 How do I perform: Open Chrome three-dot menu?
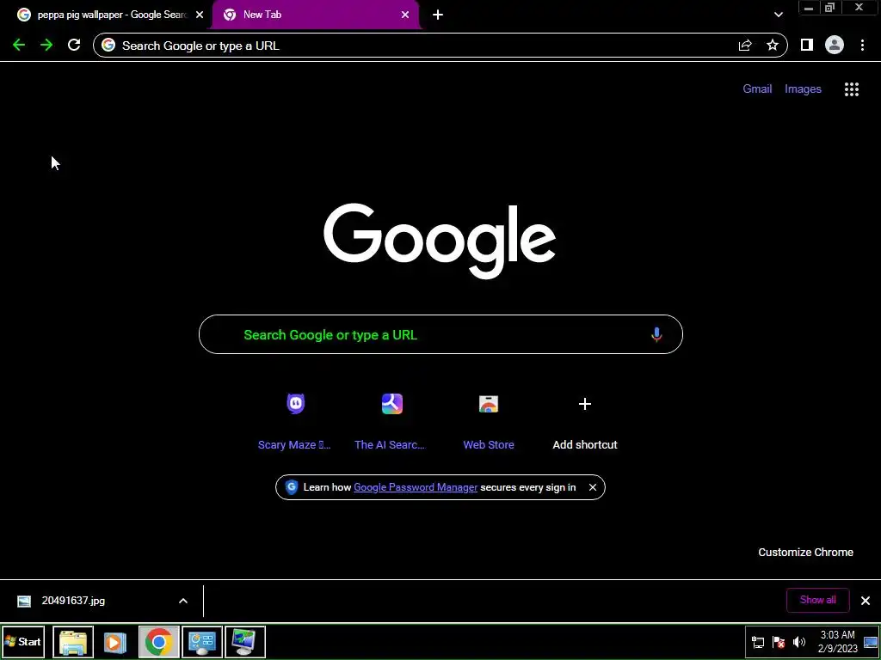(862, 46)
